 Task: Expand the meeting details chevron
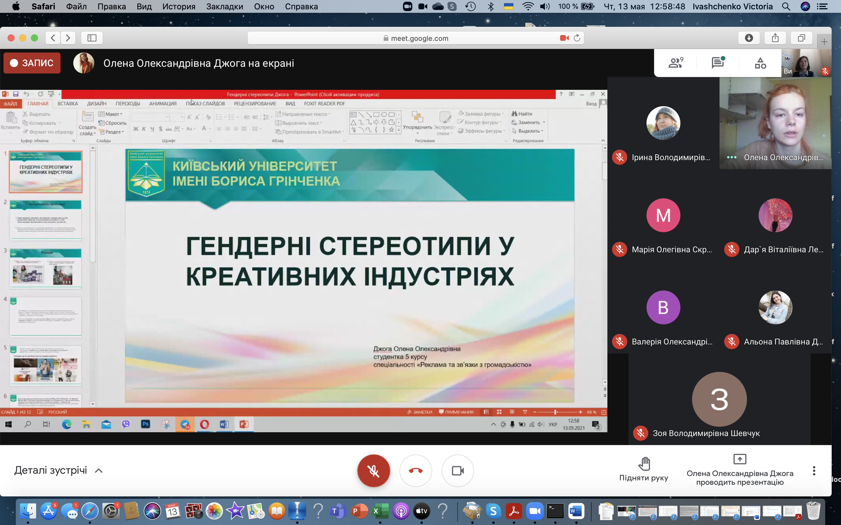(x=99, y=471)
